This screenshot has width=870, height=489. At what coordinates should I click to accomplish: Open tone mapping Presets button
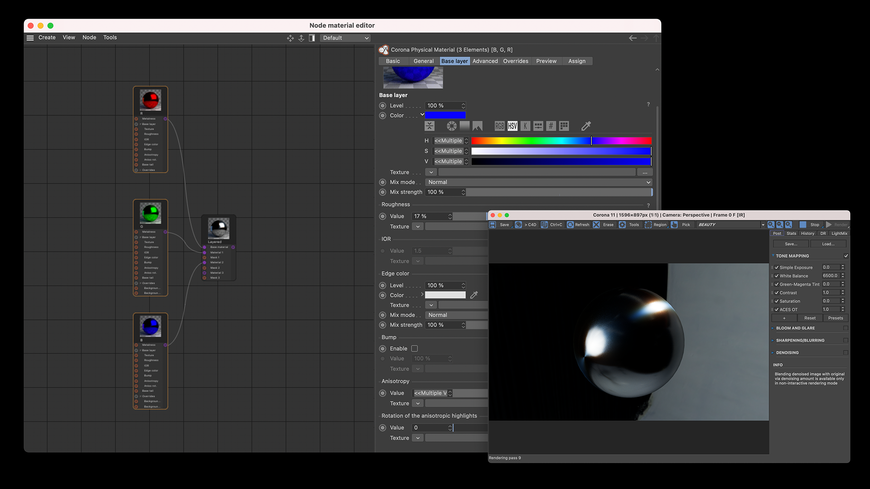click(836, 318)
